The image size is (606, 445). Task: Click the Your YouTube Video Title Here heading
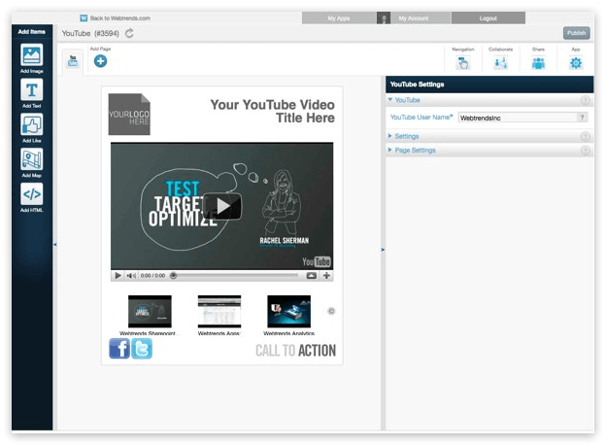[x=273, y=111]
